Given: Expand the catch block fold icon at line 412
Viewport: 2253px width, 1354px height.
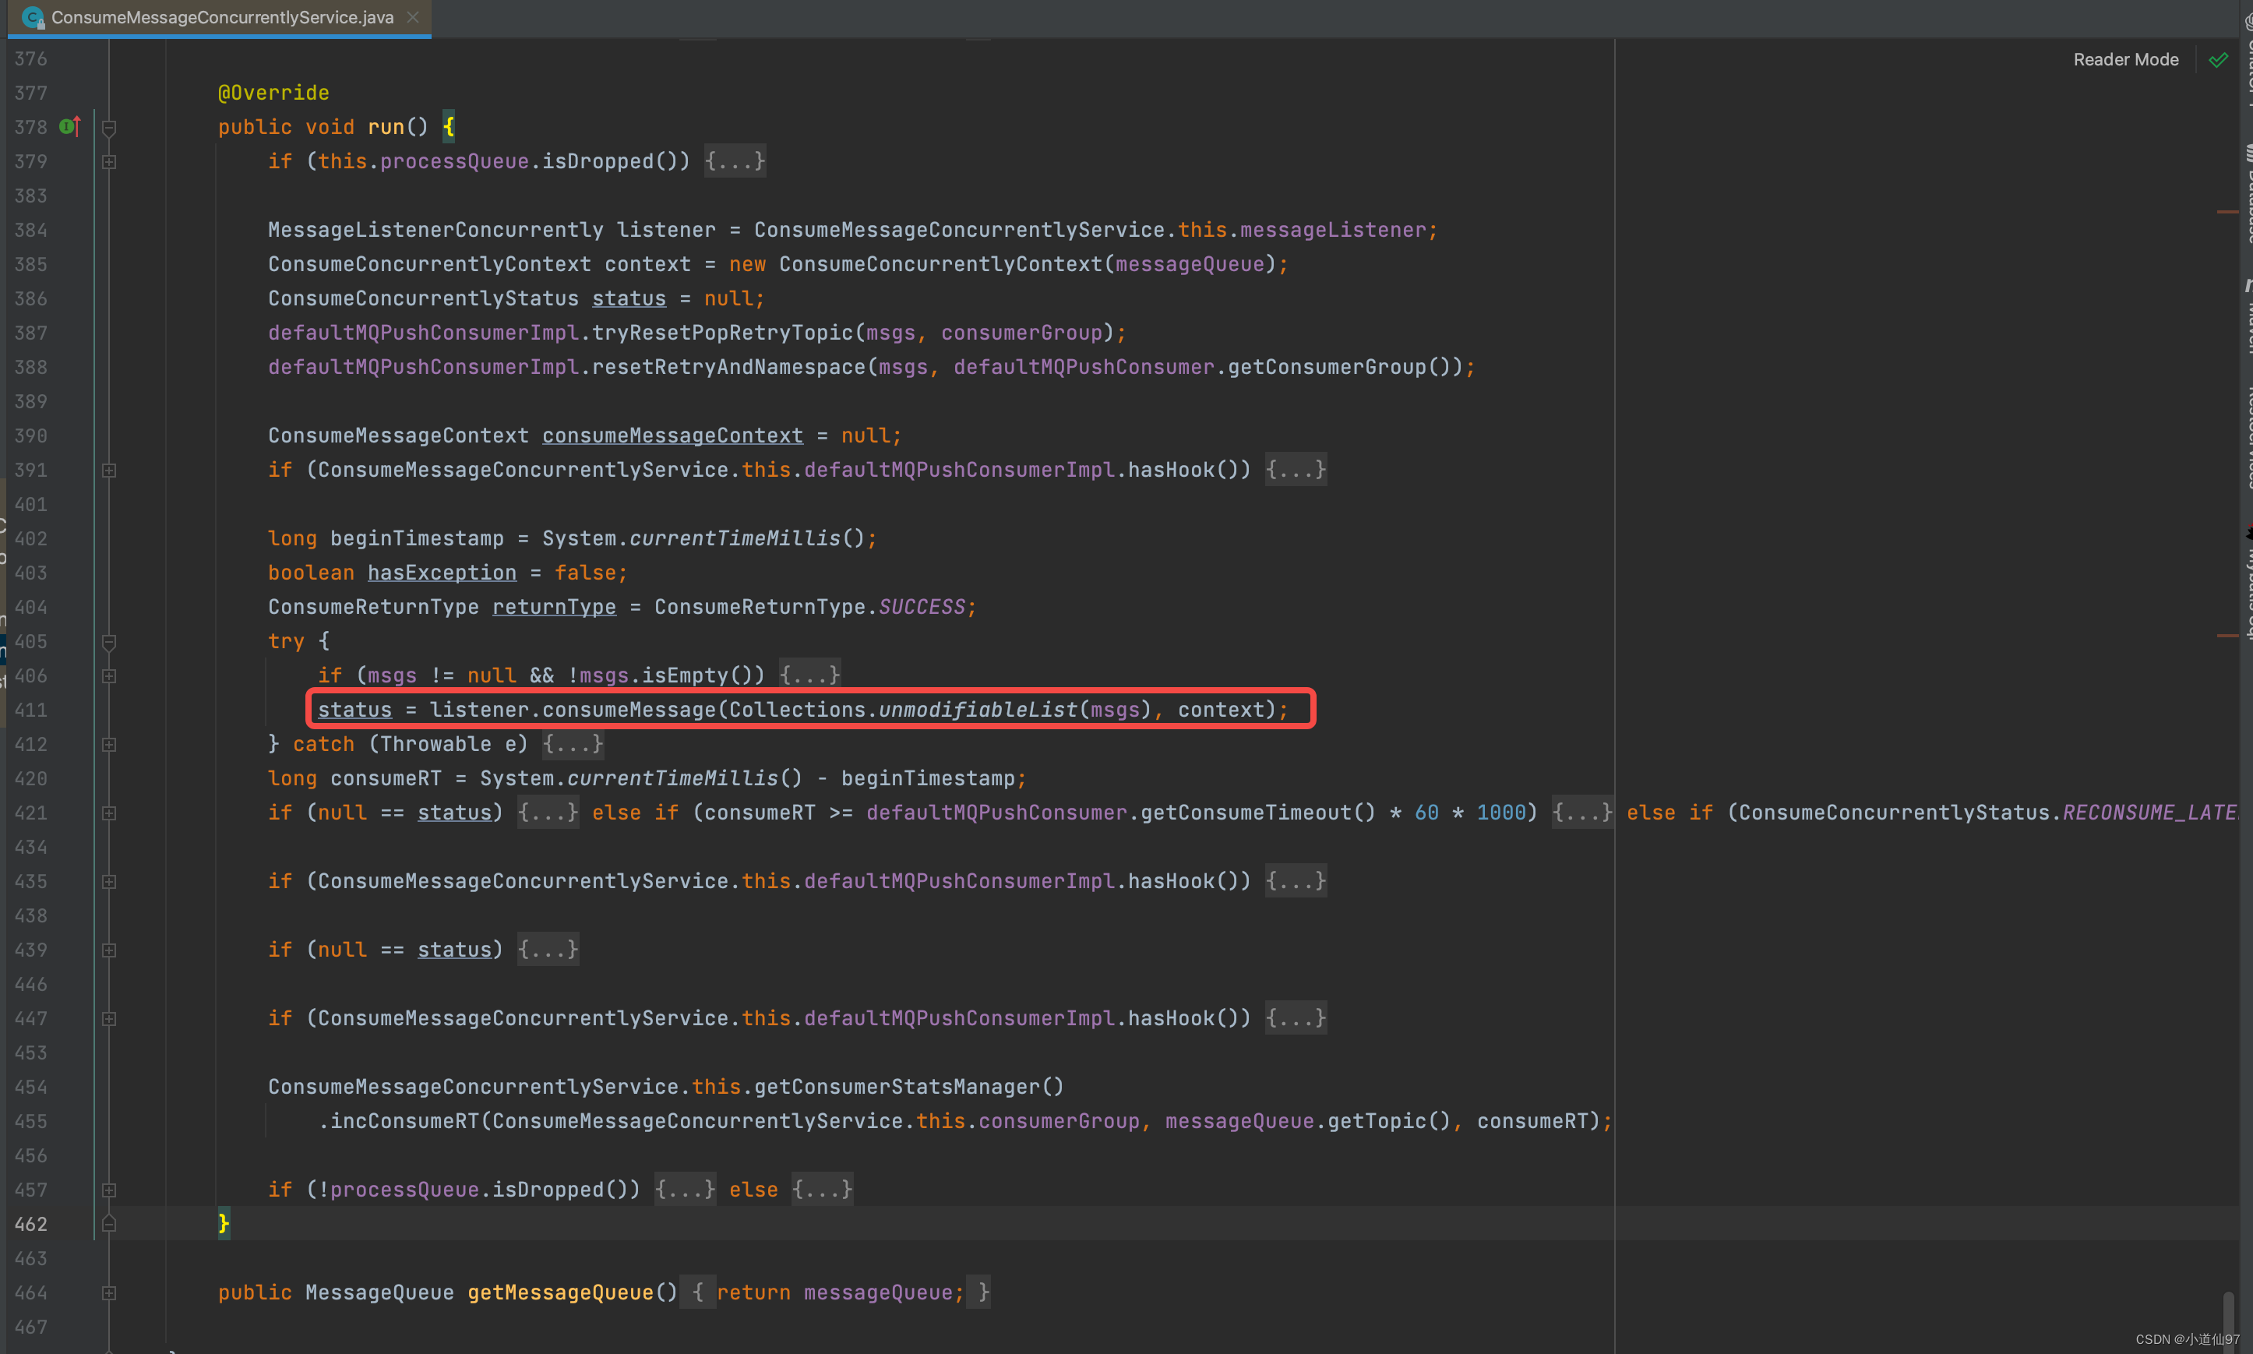Looking at the screenshot, I should 108,745.
